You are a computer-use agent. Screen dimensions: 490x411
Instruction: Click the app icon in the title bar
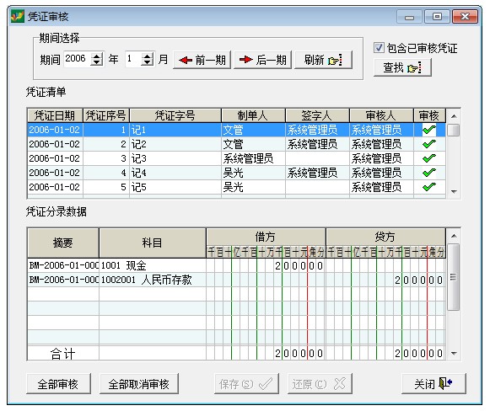pyautogui.click(x=17, y=16)
